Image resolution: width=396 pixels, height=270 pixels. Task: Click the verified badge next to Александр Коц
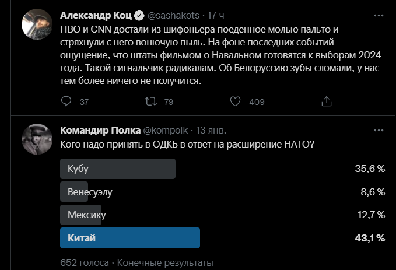[x=139, y=16]
